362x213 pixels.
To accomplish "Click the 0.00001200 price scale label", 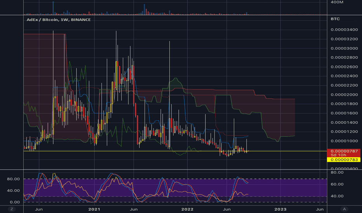I will coord(344,132).
